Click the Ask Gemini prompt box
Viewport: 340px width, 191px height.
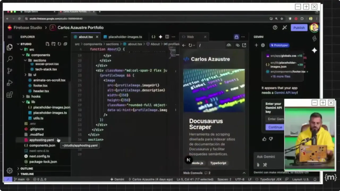[269, 157]
